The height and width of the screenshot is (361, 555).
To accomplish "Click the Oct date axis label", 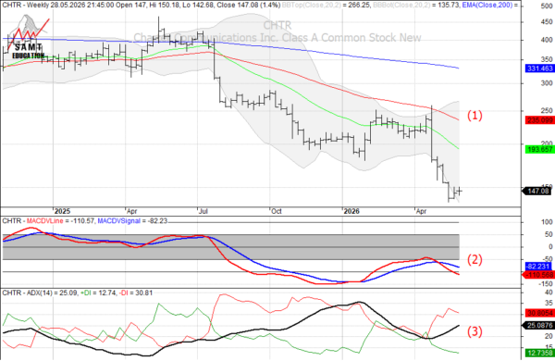I will (x=276, y=211).
